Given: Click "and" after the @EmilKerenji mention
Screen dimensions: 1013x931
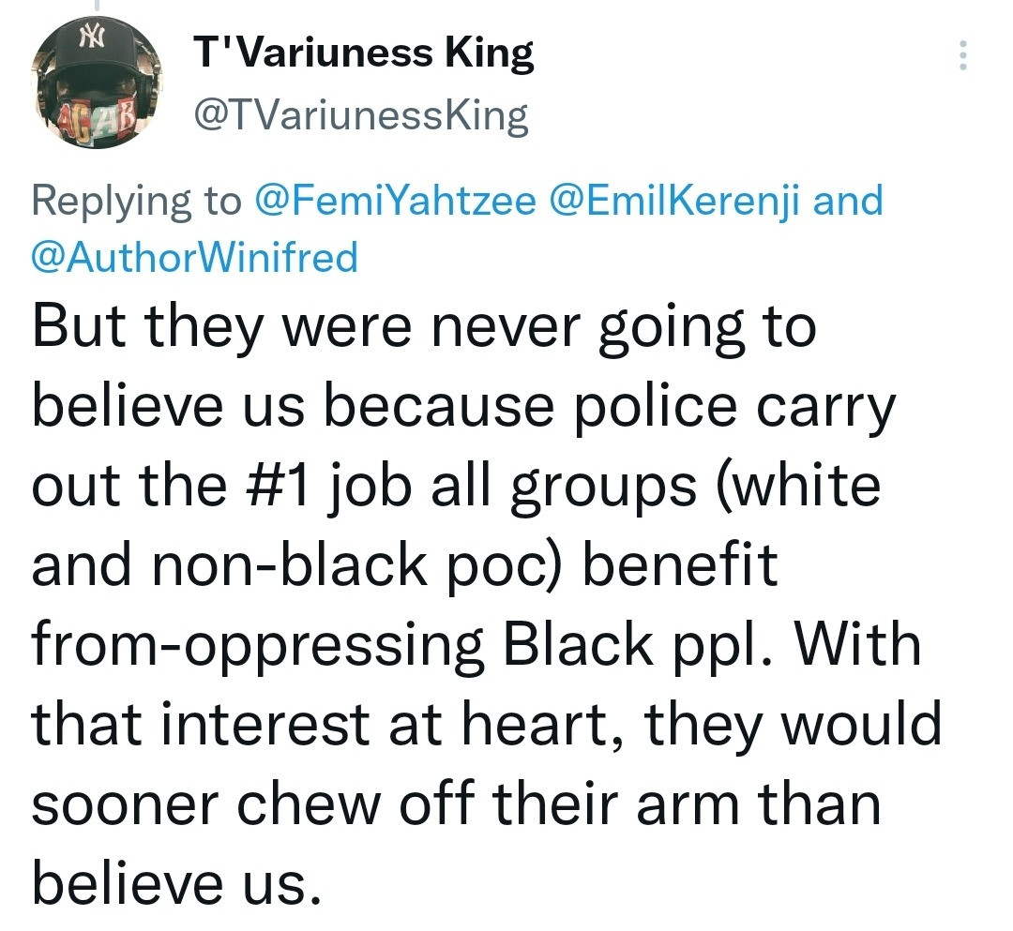Looking at the screenshot, I should pos(849,201).
